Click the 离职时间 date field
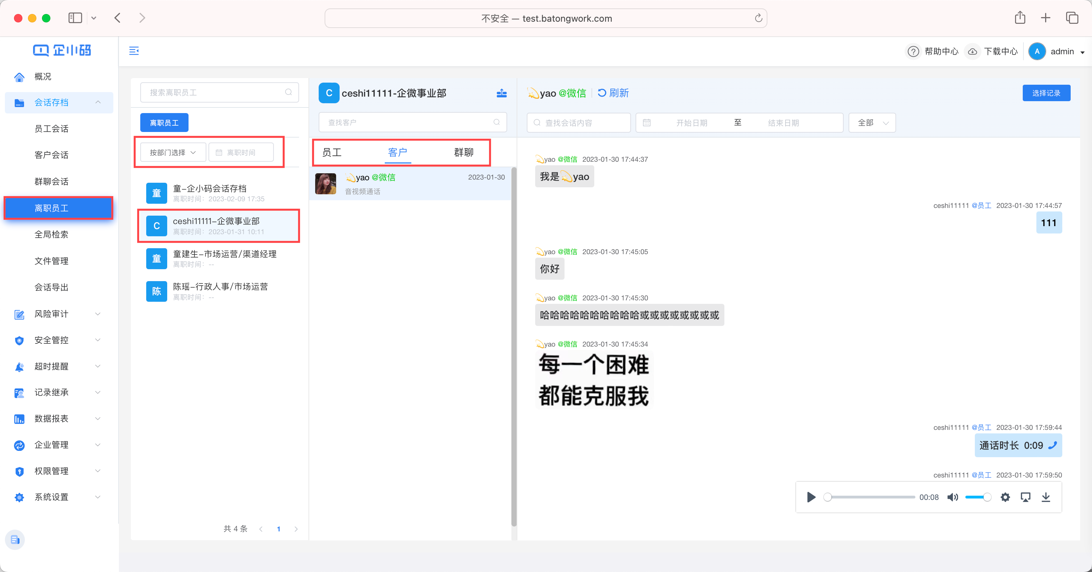This screenshot has width=1092, height=572. tap(241, 152)
